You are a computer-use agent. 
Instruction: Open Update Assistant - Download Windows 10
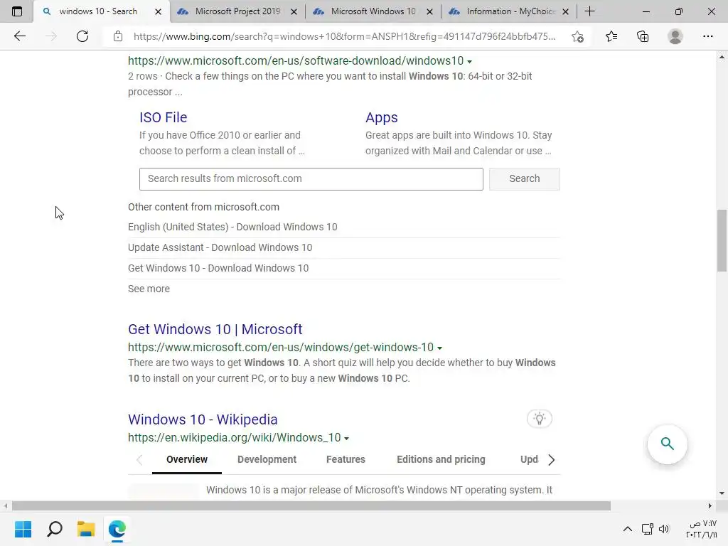[x=220, y=247]
